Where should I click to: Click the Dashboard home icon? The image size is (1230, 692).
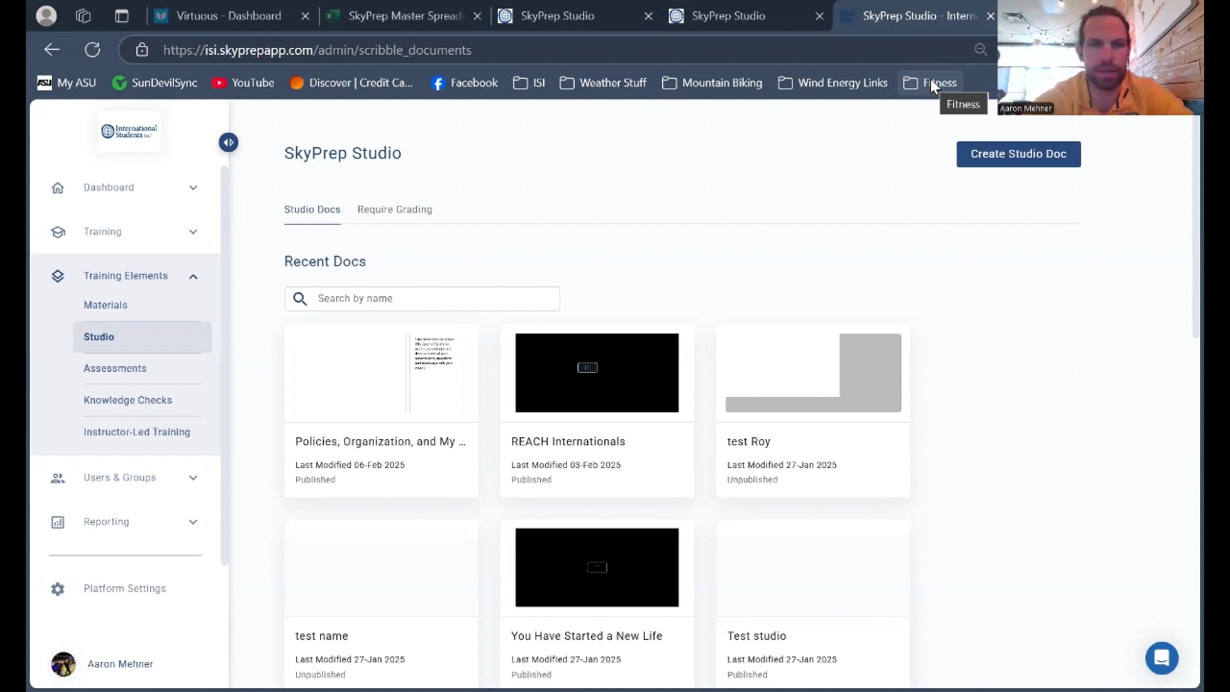coord(58,188)
